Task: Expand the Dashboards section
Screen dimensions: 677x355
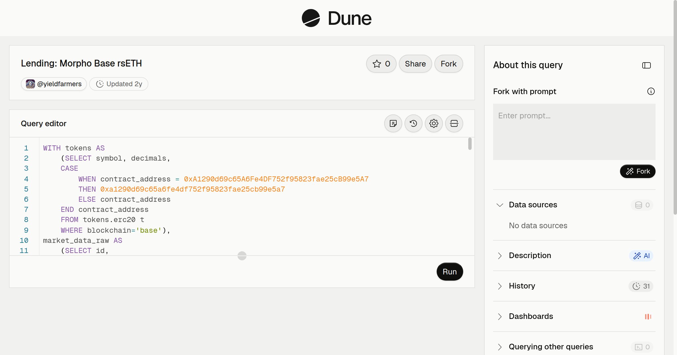Action: tap(500, 316)
